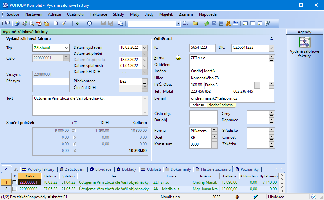Open the print reports icon
Screen dimensions: 324x200
click(17, 23)
